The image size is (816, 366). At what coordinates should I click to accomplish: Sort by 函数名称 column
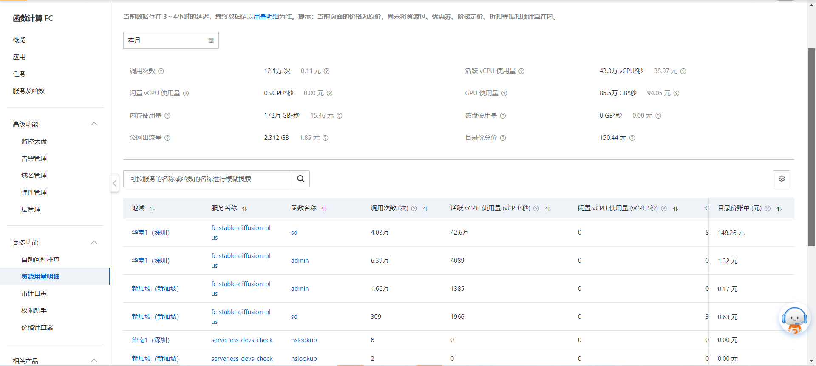coord(324,209)
